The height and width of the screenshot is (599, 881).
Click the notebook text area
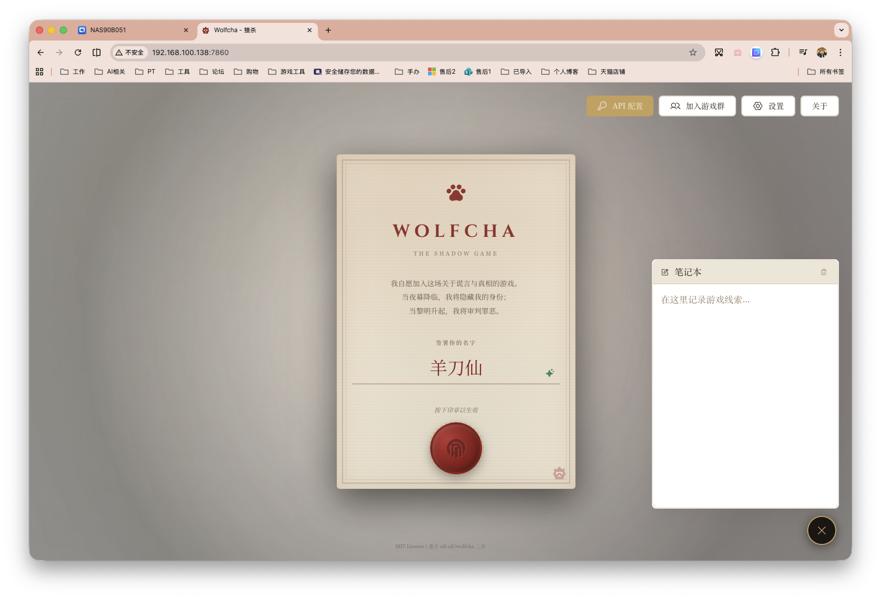coord(745,395)
